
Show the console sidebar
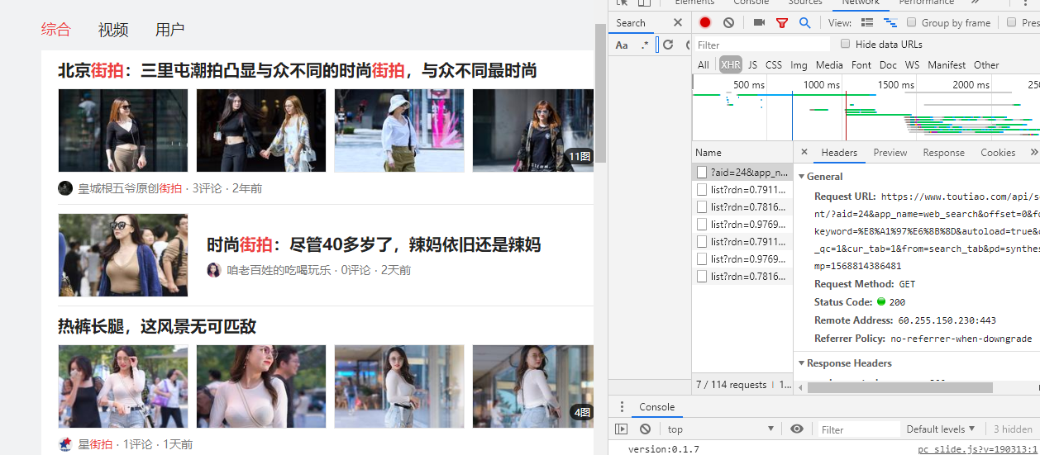point(622,429)
